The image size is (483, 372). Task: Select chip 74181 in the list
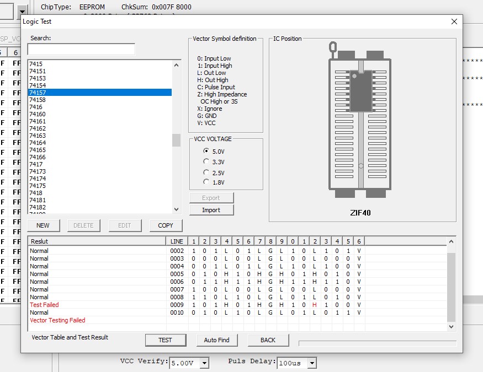coord(100,200)
